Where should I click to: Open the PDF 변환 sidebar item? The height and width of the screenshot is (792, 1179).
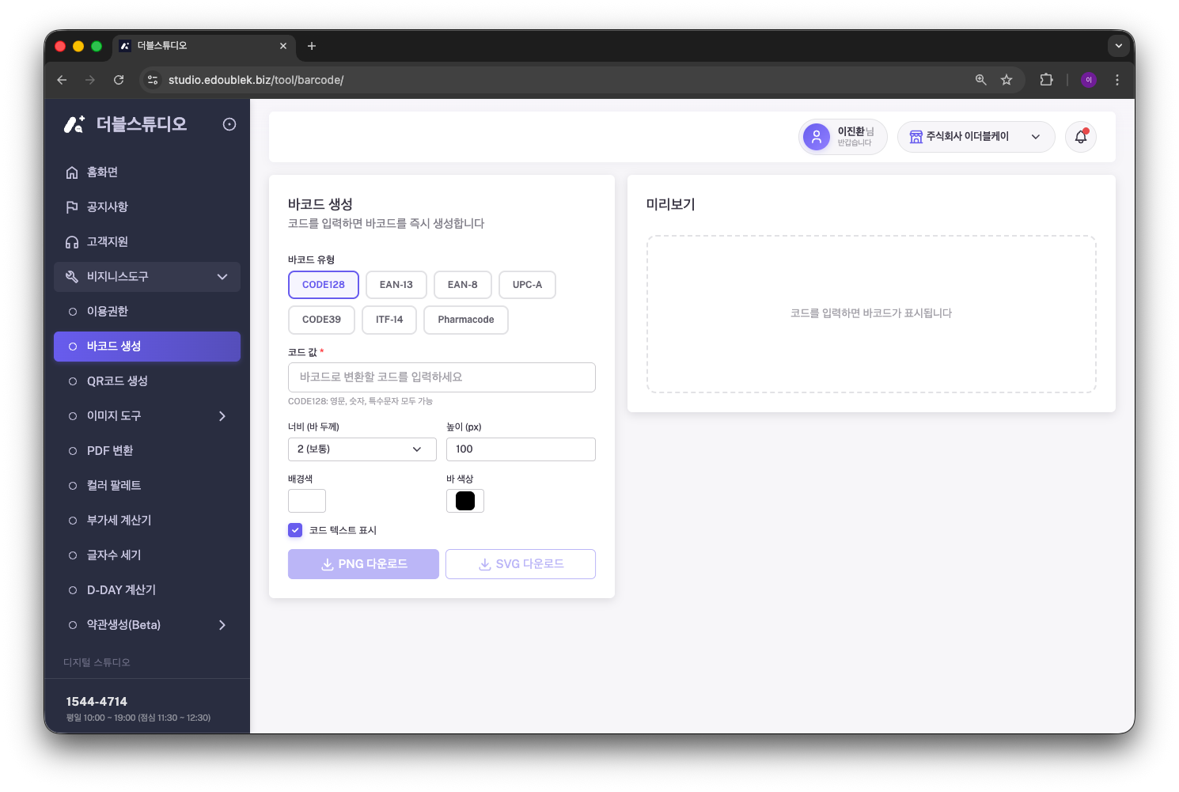[x=147, y=451]
